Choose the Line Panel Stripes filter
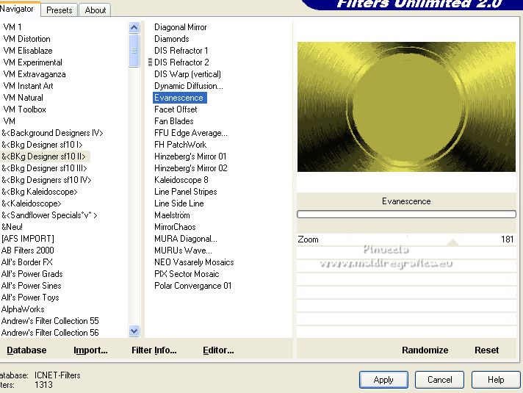This screenshot has height=393, width=523. (x=186, y=192)
